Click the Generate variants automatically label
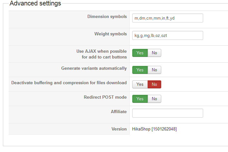This screenshot has height=152, width=228. pyautogui.click(x=94, y=68)
